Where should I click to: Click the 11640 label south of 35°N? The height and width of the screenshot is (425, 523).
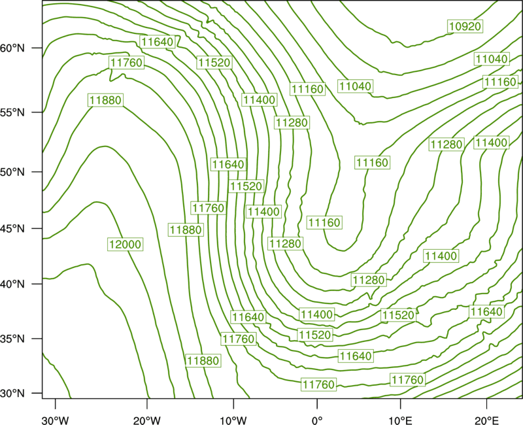[356, 356]
